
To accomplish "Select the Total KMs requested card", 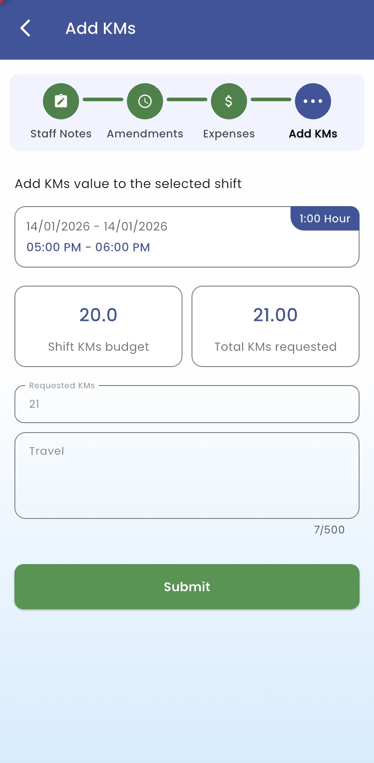I will coord(276,326).
